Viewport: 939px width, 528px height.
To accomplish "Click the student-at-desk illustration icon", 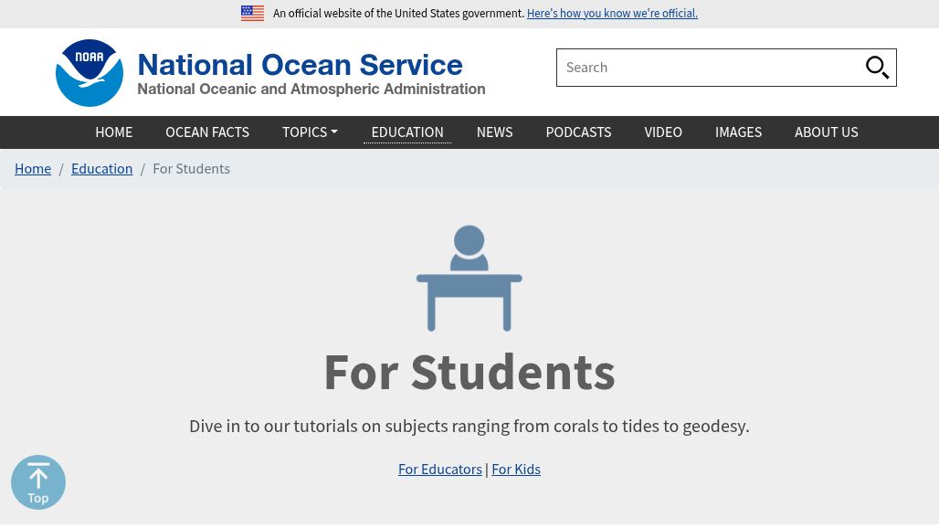I will coord(469,278).
